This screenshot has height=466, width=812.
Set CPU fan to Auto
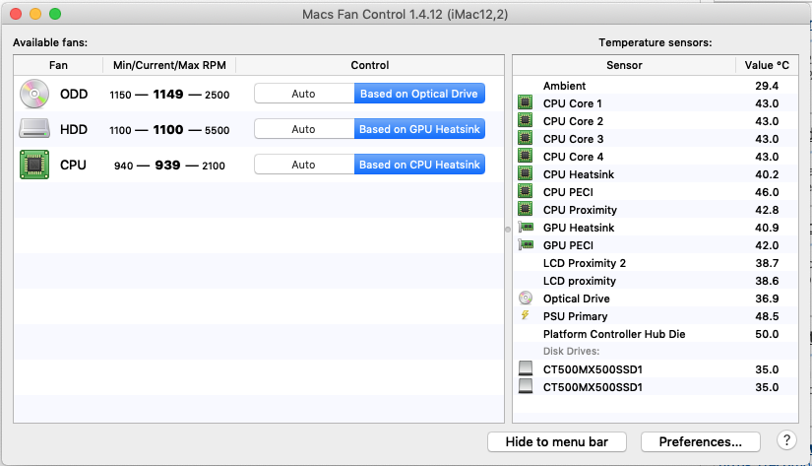tap(304, 165)
